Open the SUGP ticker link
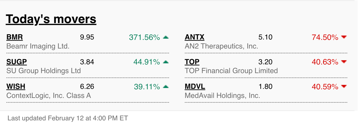 point(17,62)
